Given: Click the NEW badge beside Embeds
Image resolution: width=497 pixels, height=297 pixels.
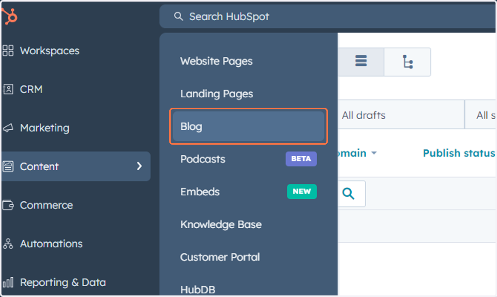Looking at the screenshot, I should pyautogui.click(x=302, y=191).
